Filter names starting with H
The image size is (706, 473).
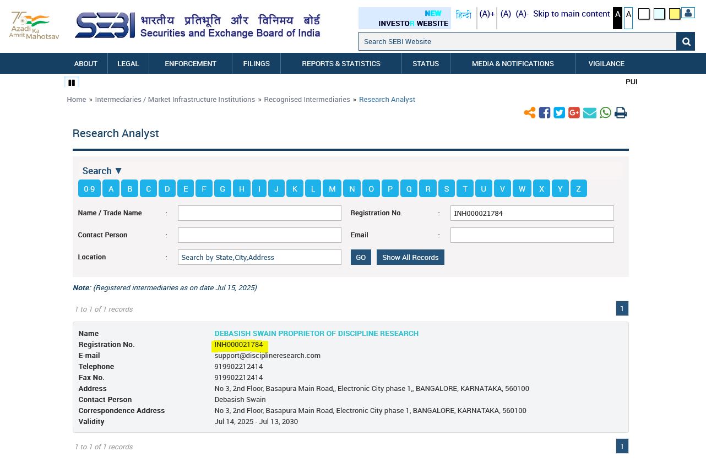241,189
